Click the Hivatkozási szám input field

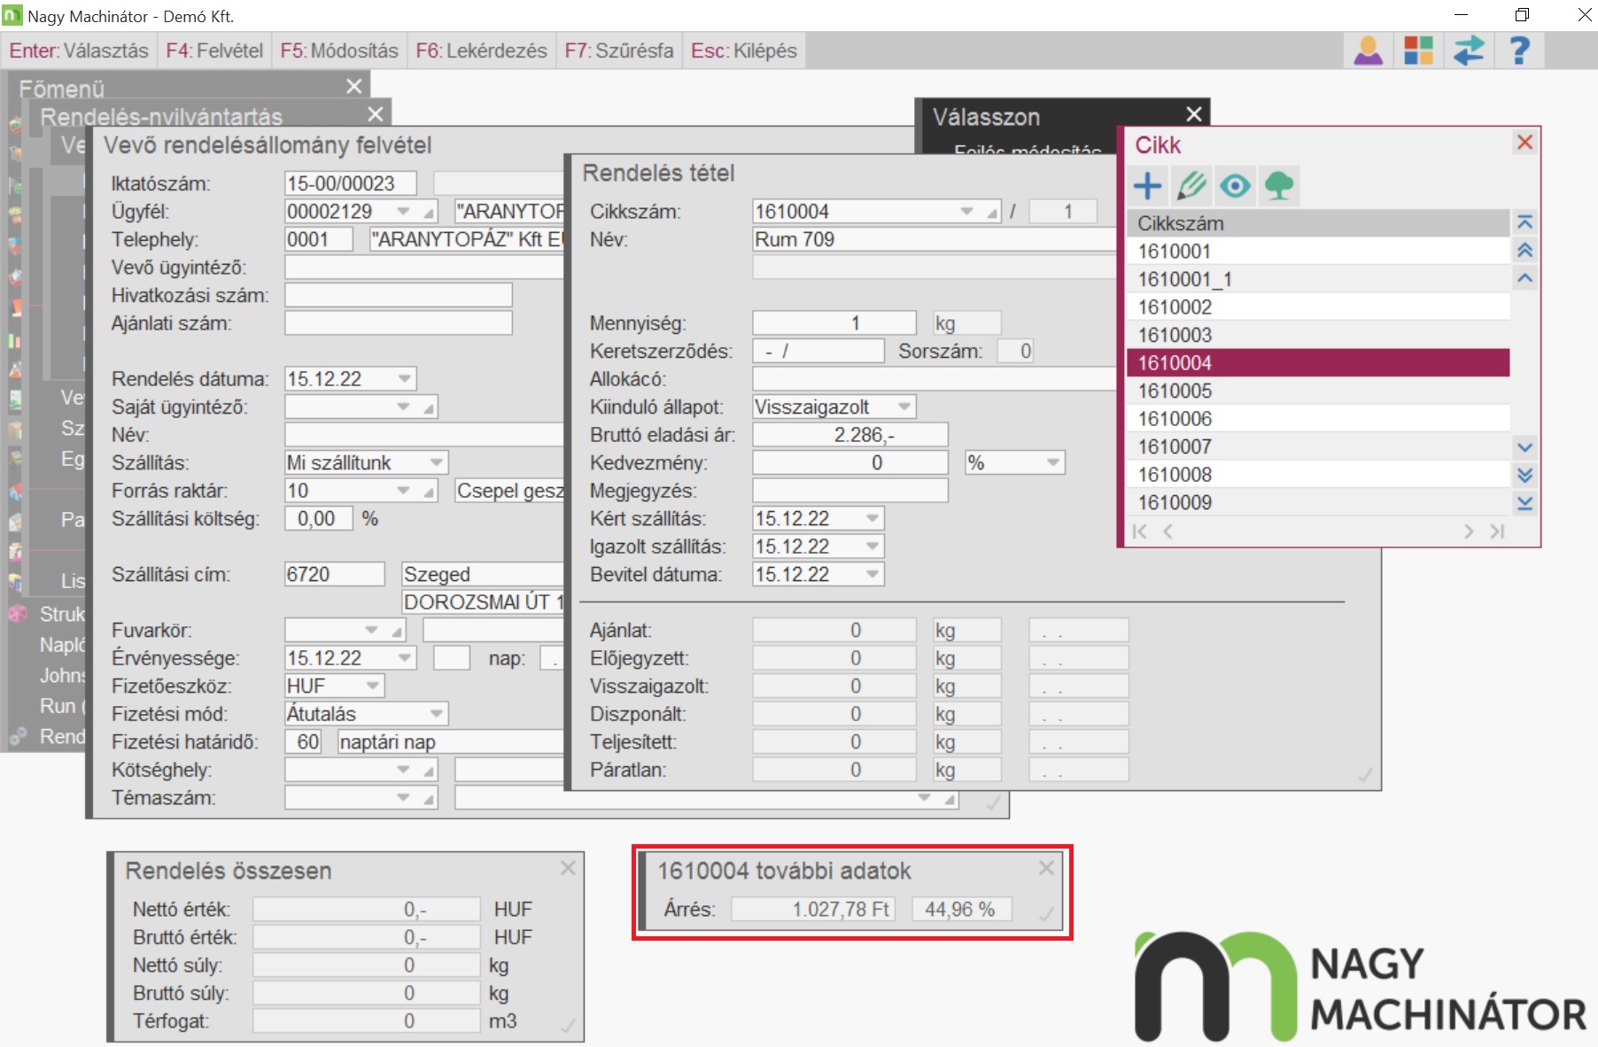pos(399,296)
